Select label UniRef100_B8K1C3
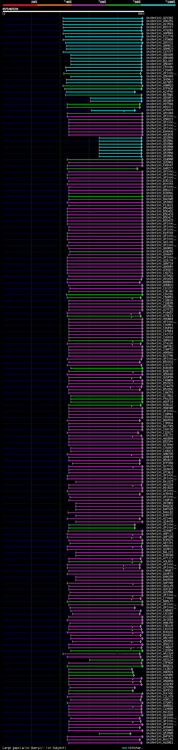The height and width of the screenshot is (750, 178). coord(160,190)
